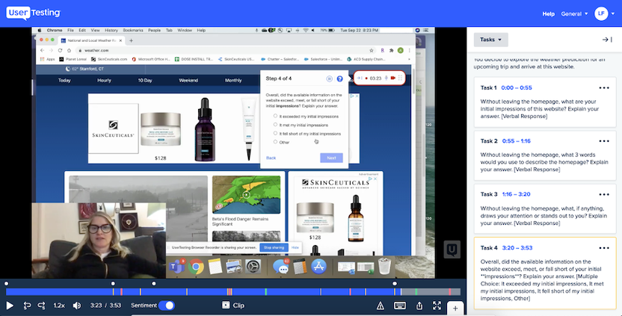Viewport: 622px width, 316px height.
Task: Click the timeline marker for Task 2 start
Action: [113, 283]
